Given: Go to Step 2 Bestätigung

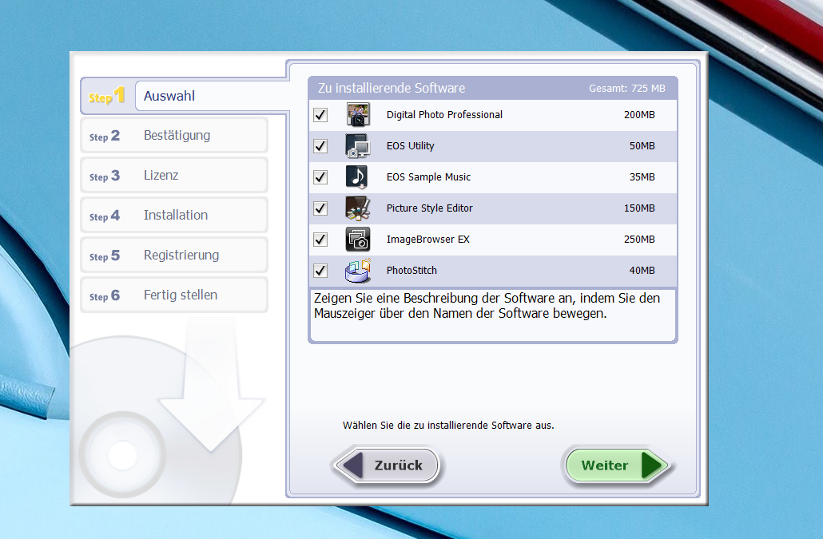Looking at the screenshot, I should point(174,135).
